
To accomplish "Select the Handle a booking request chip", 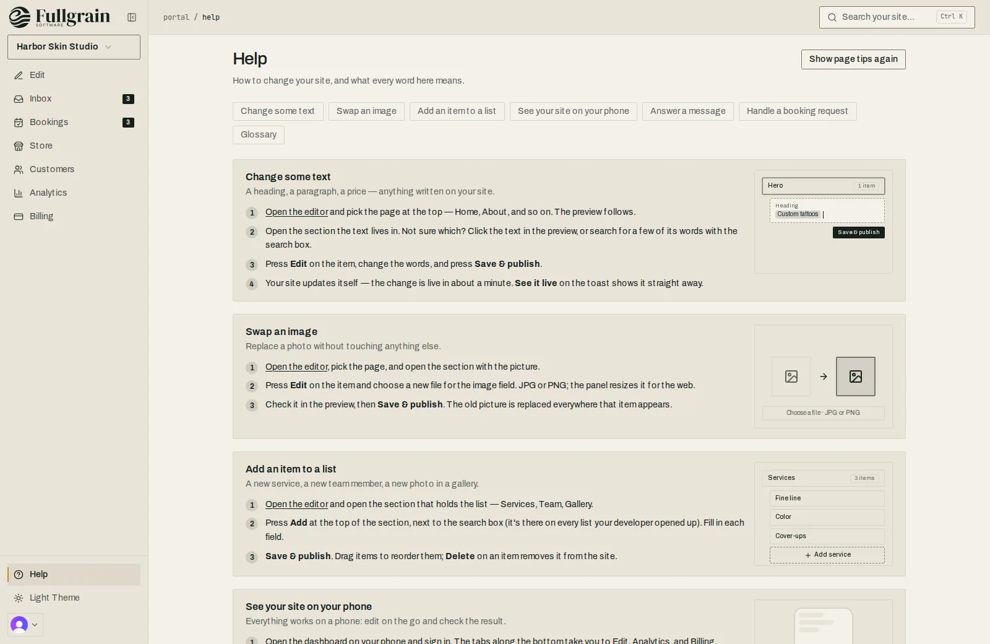I will coord(798,111).
